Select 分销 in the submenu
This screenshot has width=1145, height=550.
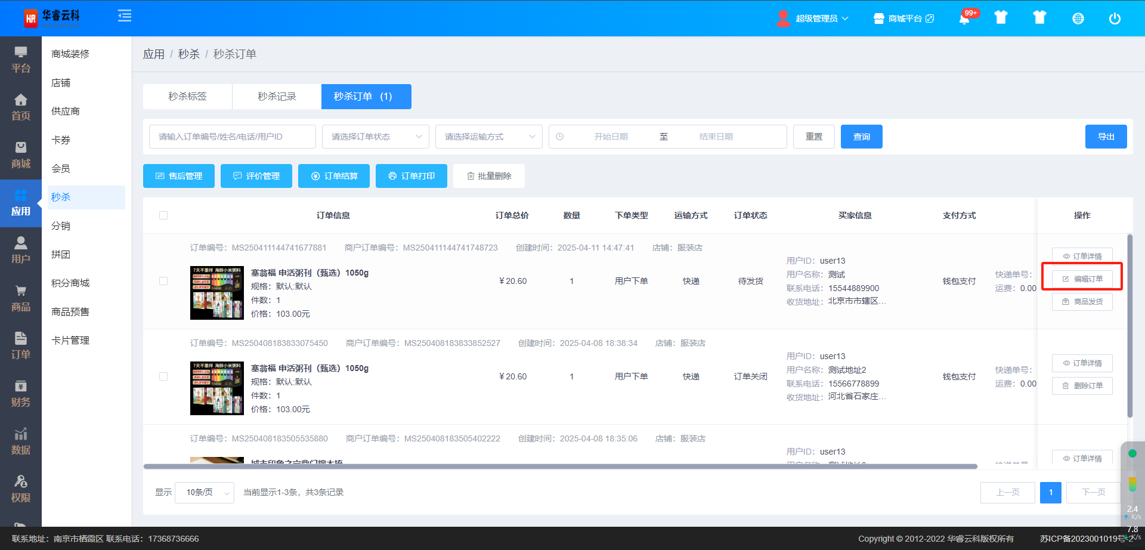[61, 226]
